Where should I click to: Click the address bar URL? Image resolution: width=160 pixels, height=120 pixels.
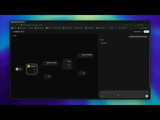click(x=32, y=25)
